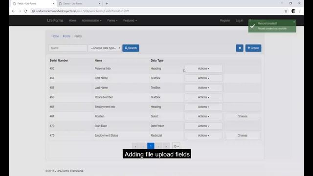Go to Home in the navbar

pos(72,21)
